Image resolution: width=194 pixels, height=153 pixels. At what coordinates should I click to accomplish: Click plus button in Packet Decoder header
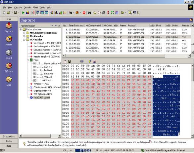pyautogui.click(x=56, y=26)
